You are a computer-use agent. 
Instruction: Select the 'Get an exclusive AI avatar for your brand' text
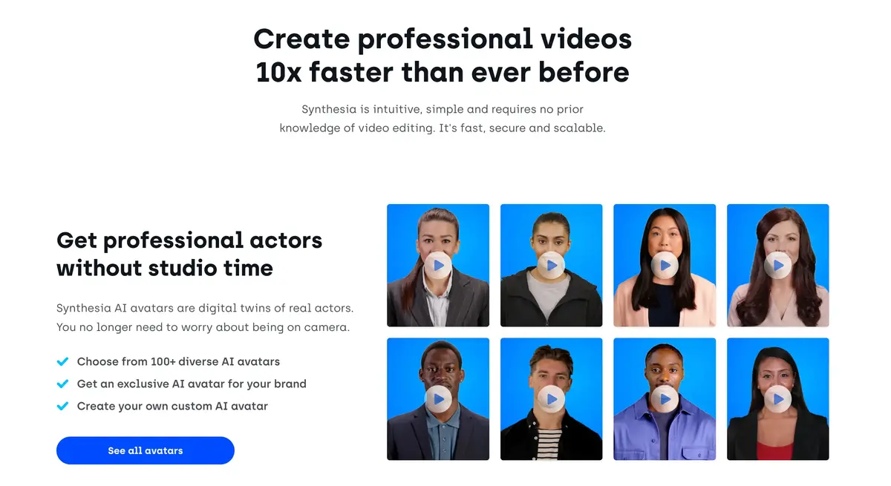(x=192, y=384)
